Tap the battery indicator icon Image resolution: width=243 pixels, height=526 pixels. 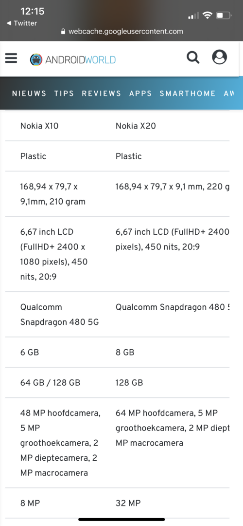coord(224,15)
